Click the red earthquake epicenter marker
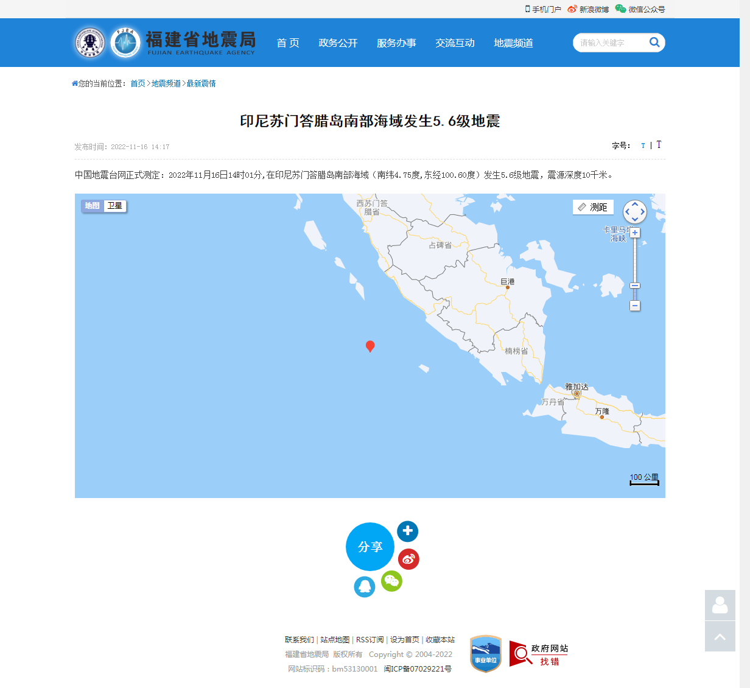The image size is (750, 688). tap(370, 346)
